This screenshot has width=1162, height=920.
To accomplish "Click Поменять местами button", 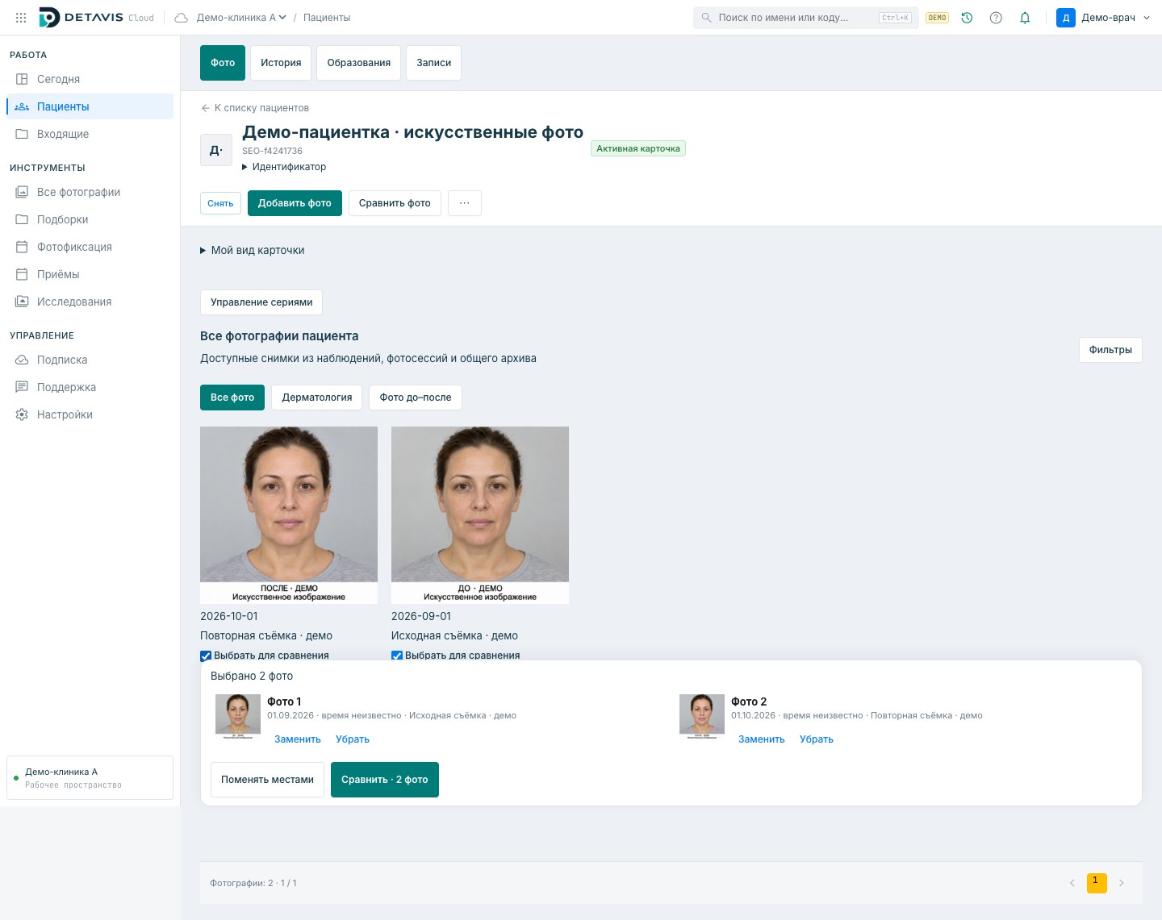I will (267, 780).
